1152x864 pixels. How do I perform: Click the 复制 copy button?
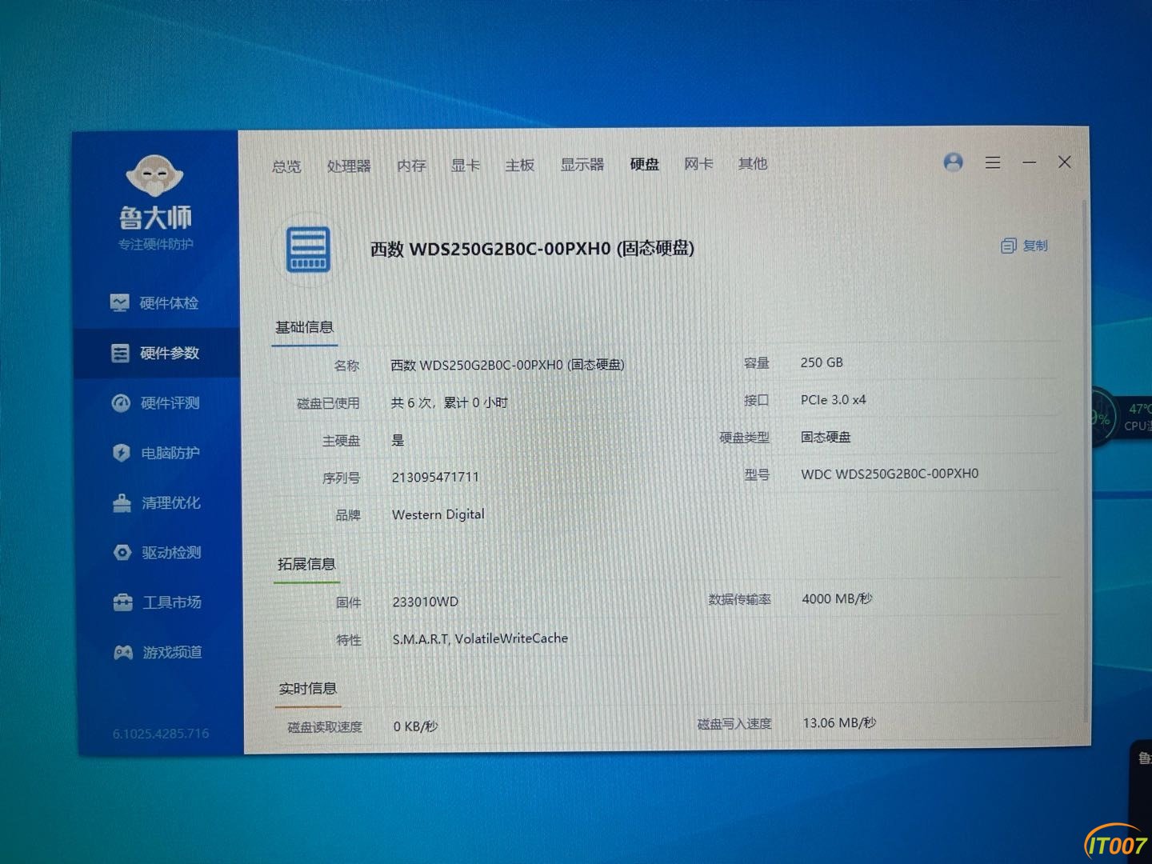(1024, 246)
